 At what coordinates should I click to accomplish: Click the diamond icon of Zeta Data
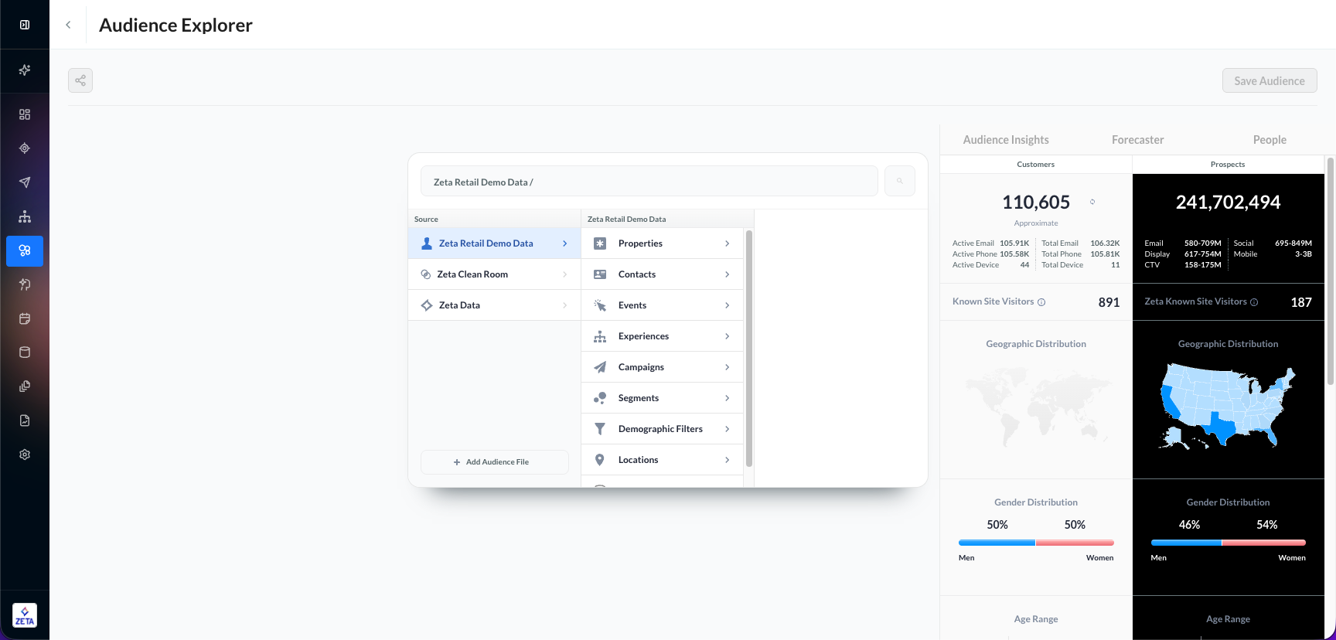(427, 305)
